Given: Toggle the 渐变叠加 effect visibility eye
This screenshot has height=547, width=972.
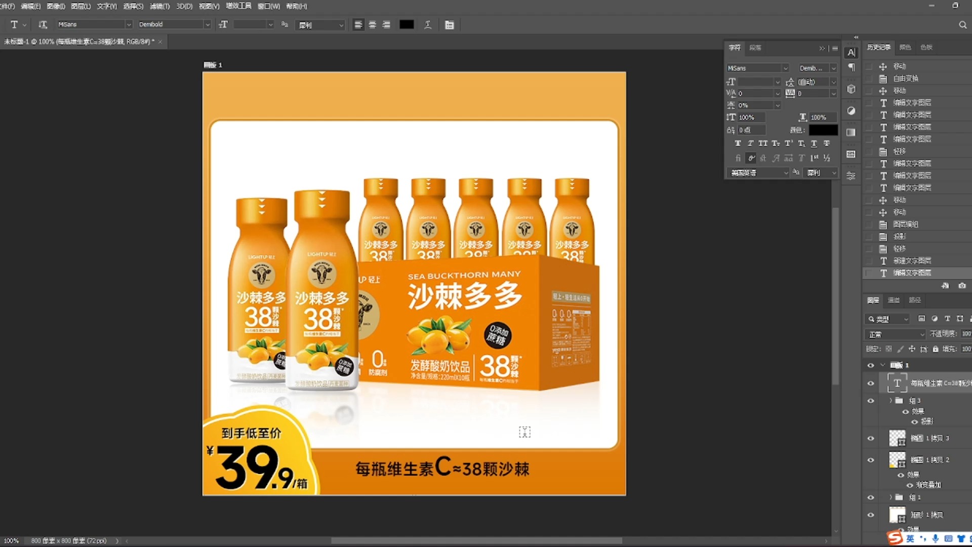Looking at the screenshot, I should (x=910, y=485).
